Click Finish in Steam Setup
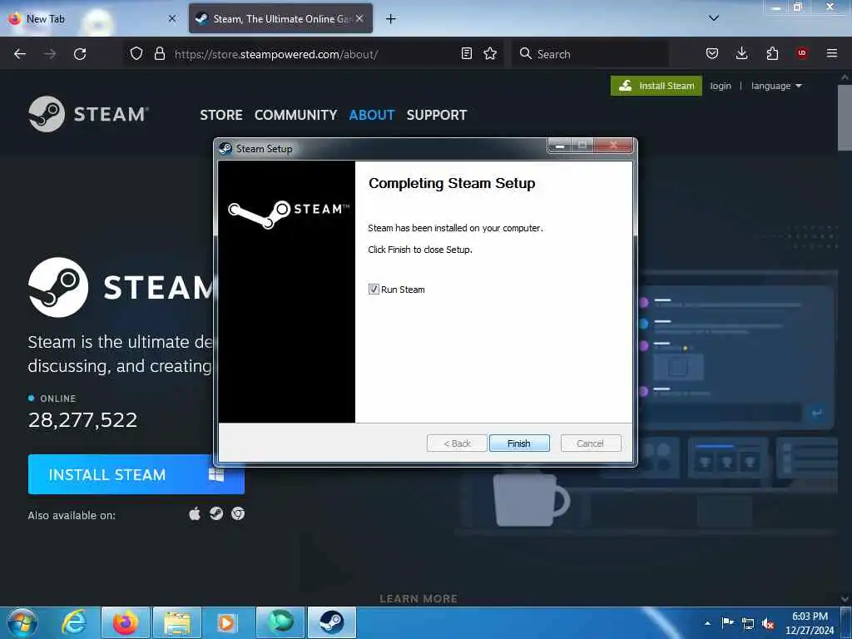Viewport: 852px width, 639px height. tap(519, 443)
